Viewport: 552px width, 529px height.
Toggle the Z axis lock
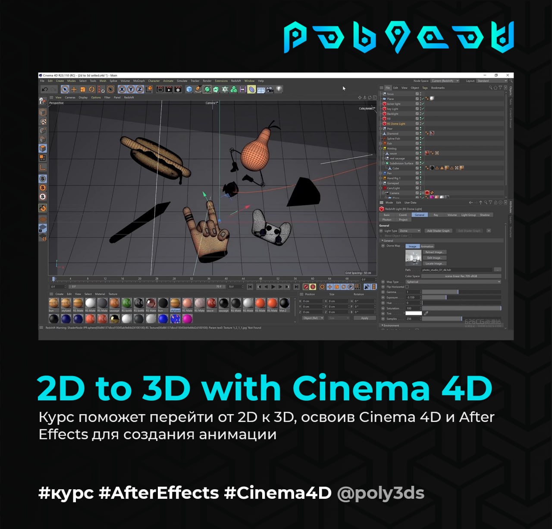pos(140,89)
